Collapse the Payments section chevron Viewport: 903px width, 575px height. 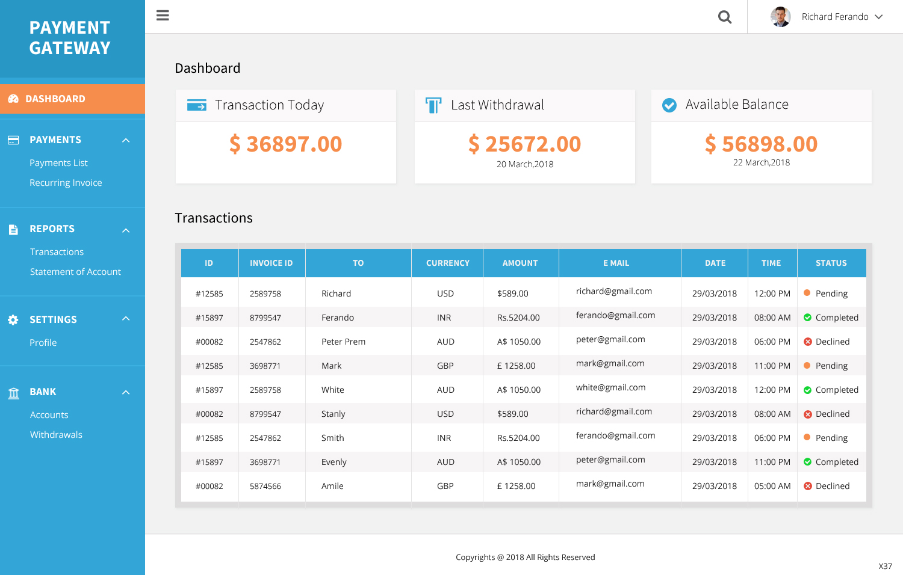coord(126,141)
